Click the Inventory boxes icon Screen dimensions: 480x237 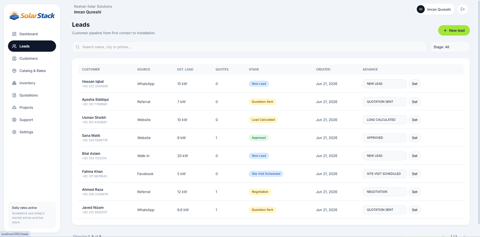pos(14,83)
